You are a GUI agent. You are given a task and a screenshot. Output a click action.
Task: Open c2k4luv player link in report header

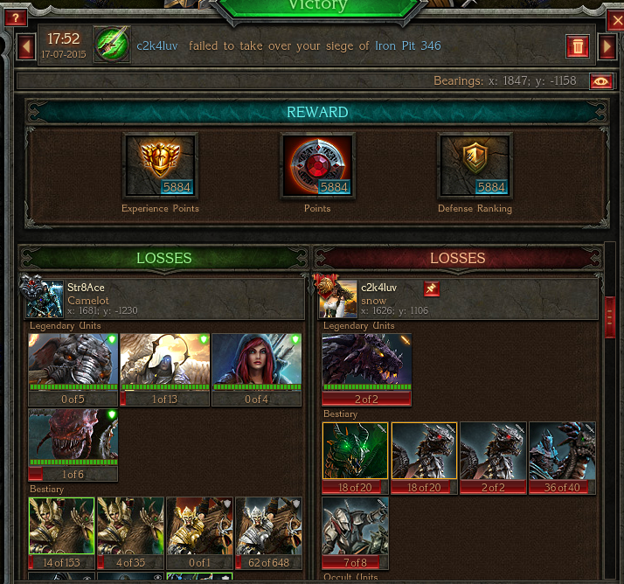157,46
